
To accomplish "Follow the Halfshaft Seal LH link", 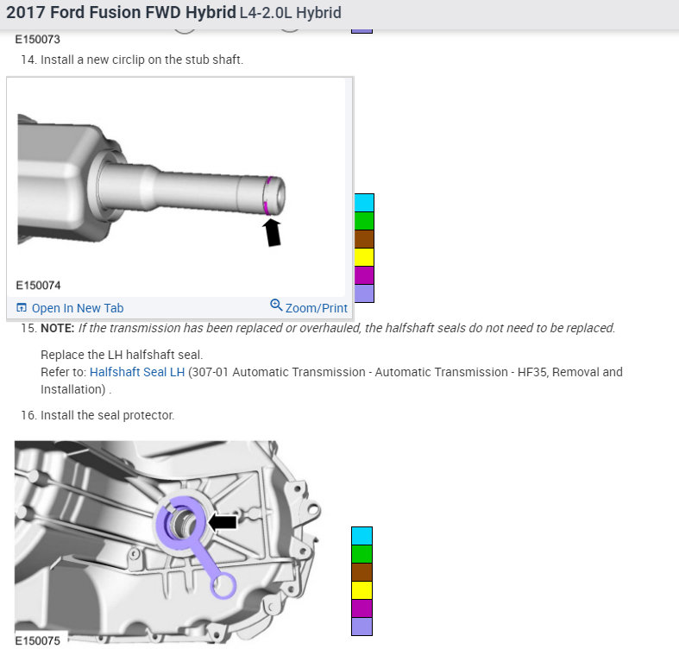I will pos(137,372).
